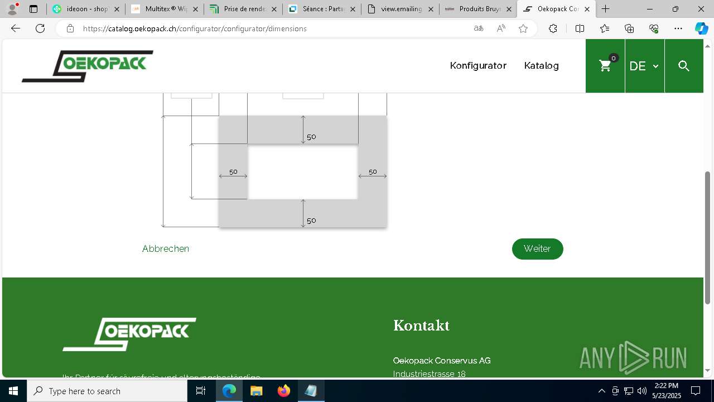Click the Weiter button

pos(537,249)
